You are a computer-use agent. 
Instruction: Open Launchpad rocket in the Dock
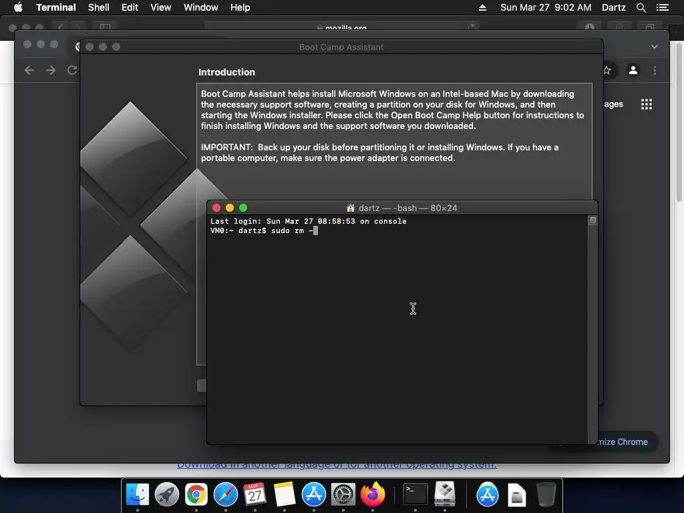(166, 495)
